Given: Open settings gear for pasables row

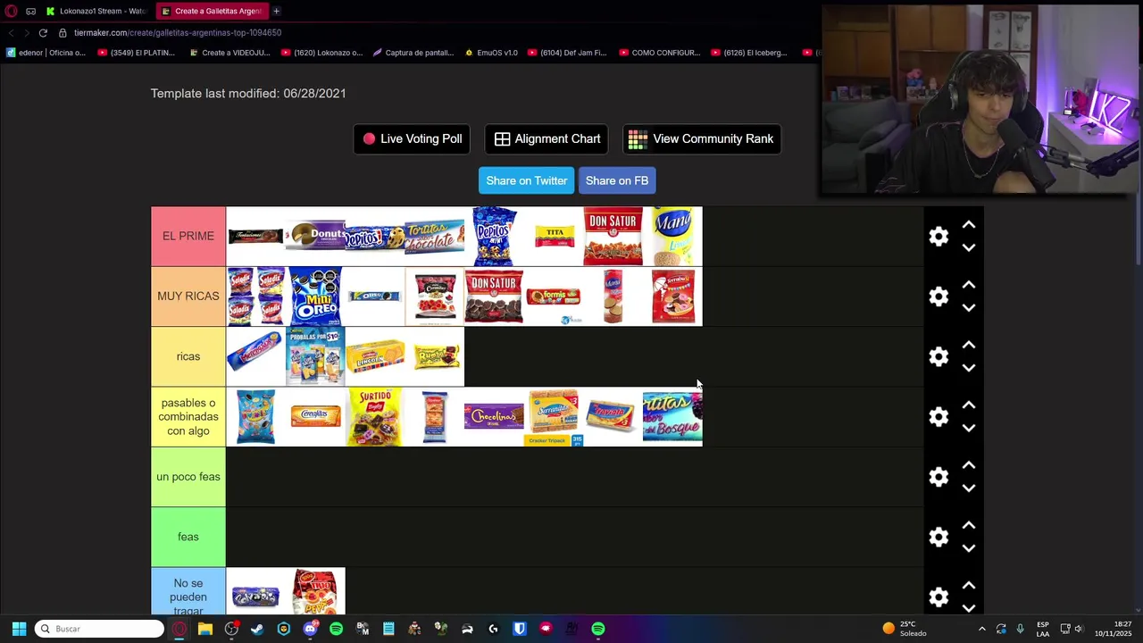Looking at the screenshot, I should click(x=939, y=416).
